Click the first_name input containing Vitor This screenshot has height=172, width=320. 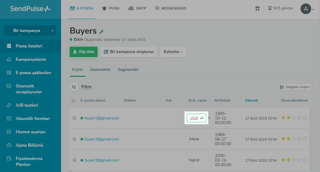coord(193,118)
